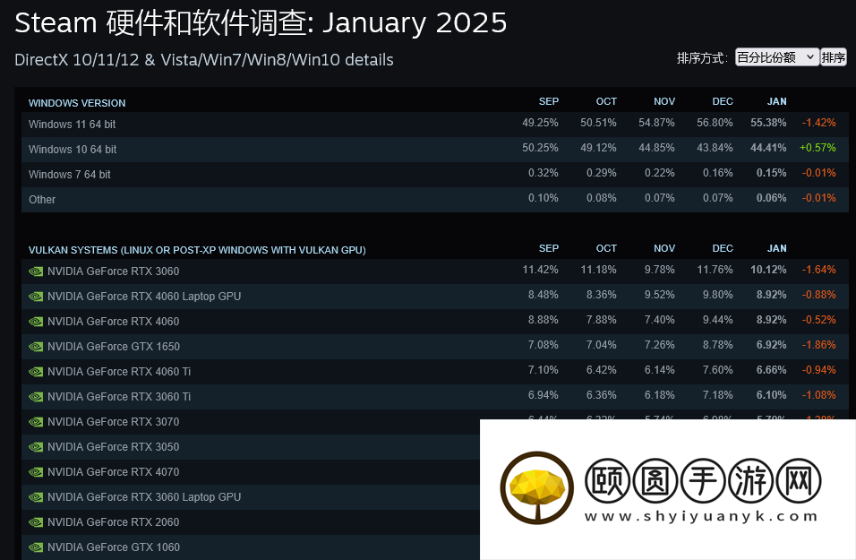Click the NVIDIA GeForce GTX 1060 name
This screenshot has height=560, width=856.
click(114, 547)
